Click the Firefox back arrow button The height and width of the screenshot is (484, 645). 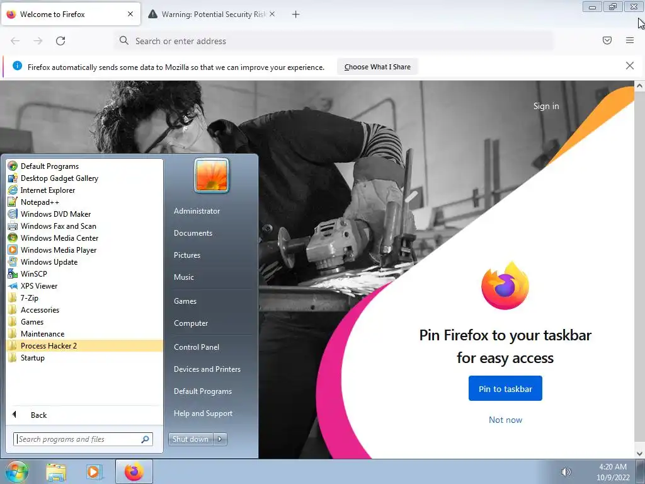15,41
